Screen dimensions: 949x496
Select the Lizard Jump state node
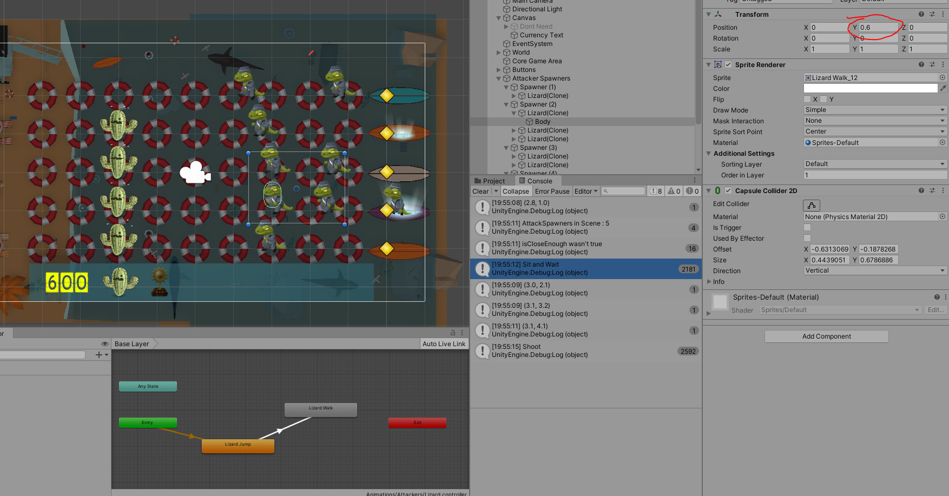pyautogui.click(x=238, y=445)
